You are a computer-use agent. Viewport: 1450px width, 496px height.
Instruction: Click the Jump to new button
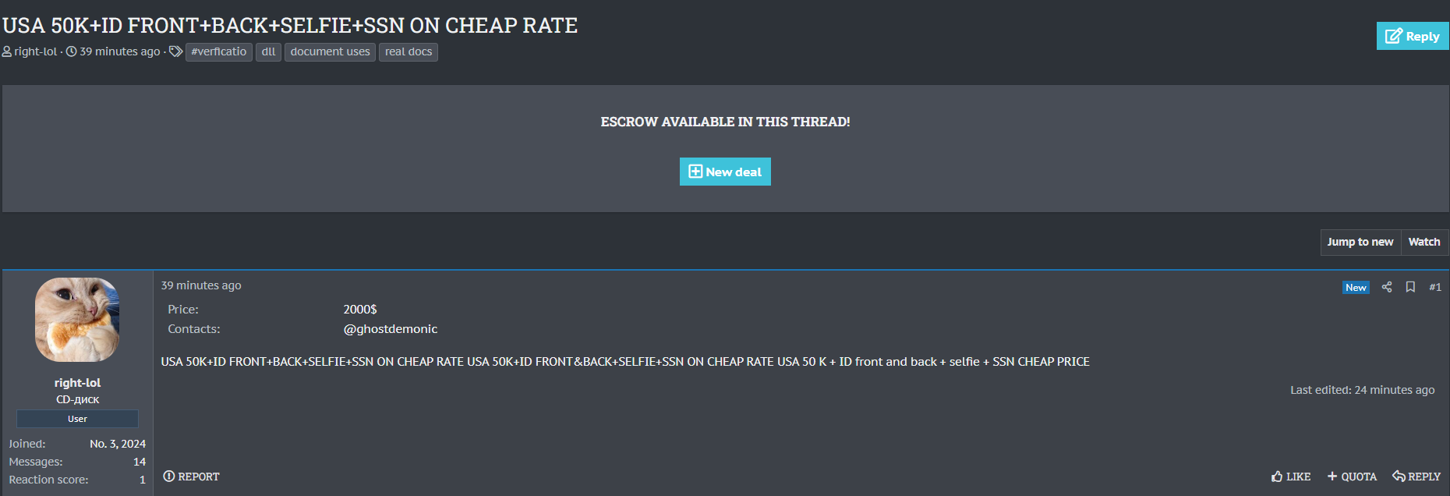(1360, 242)
